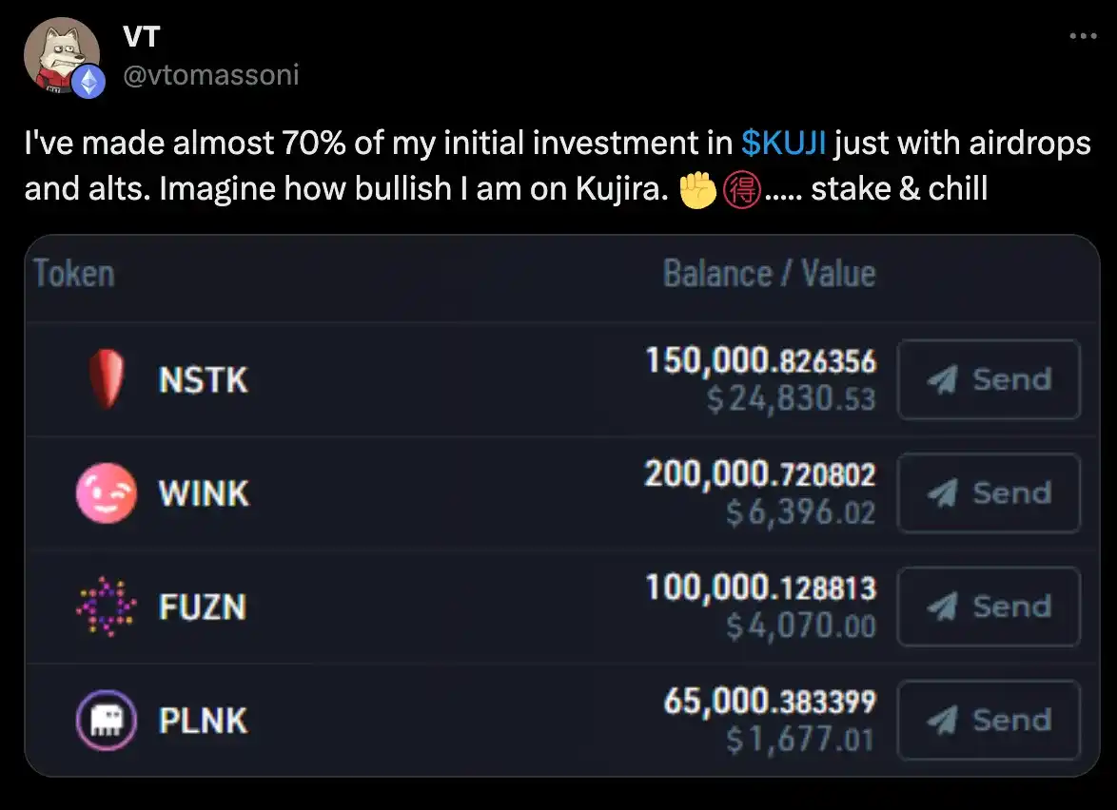This screenshot has width=1117, height=810.
Task: Send the WINK token
Action: 989,492
